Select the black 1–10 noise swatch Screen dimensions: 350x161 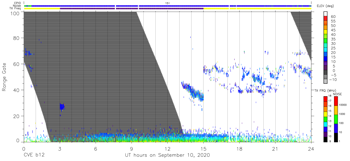point(335,137)
